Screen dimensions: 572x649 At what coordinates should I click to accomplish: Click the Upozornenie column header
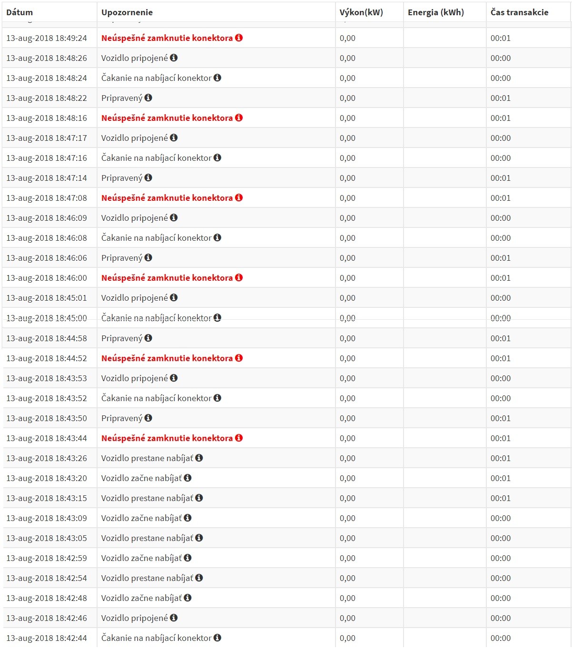pyautogui.click(x=127, y=12)
